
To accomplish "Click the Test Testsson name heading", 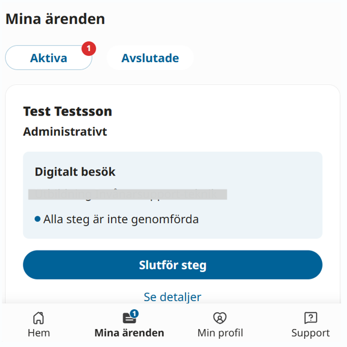I will point(67,111).
